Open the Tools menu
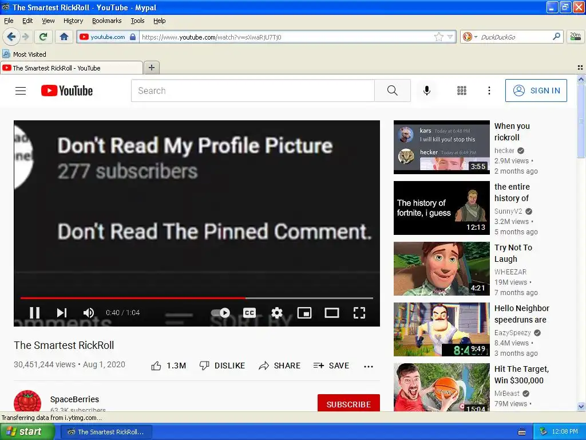The image size is (586, 440). (137, 21)
